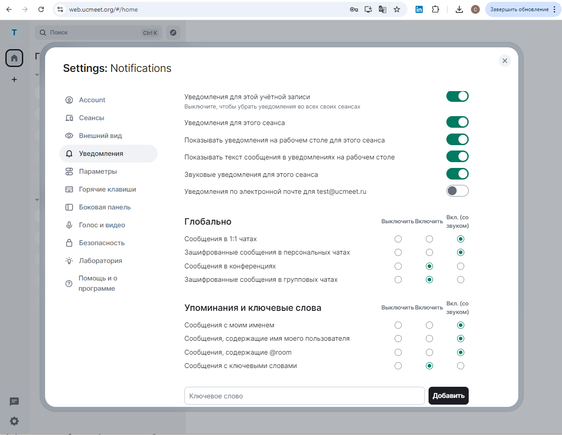Image resolution: width=562 pixels, height=435 pixels.
Task: Enable email notifications for test@ucmeet.ru
Action: tap(457, 191)
